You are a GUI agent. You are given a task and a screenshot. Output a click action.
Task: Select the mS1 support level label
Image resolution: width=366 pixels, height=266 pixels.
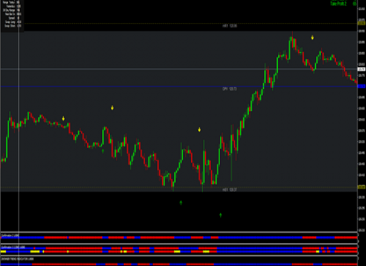pyautogui.click(x=230, y=190)
